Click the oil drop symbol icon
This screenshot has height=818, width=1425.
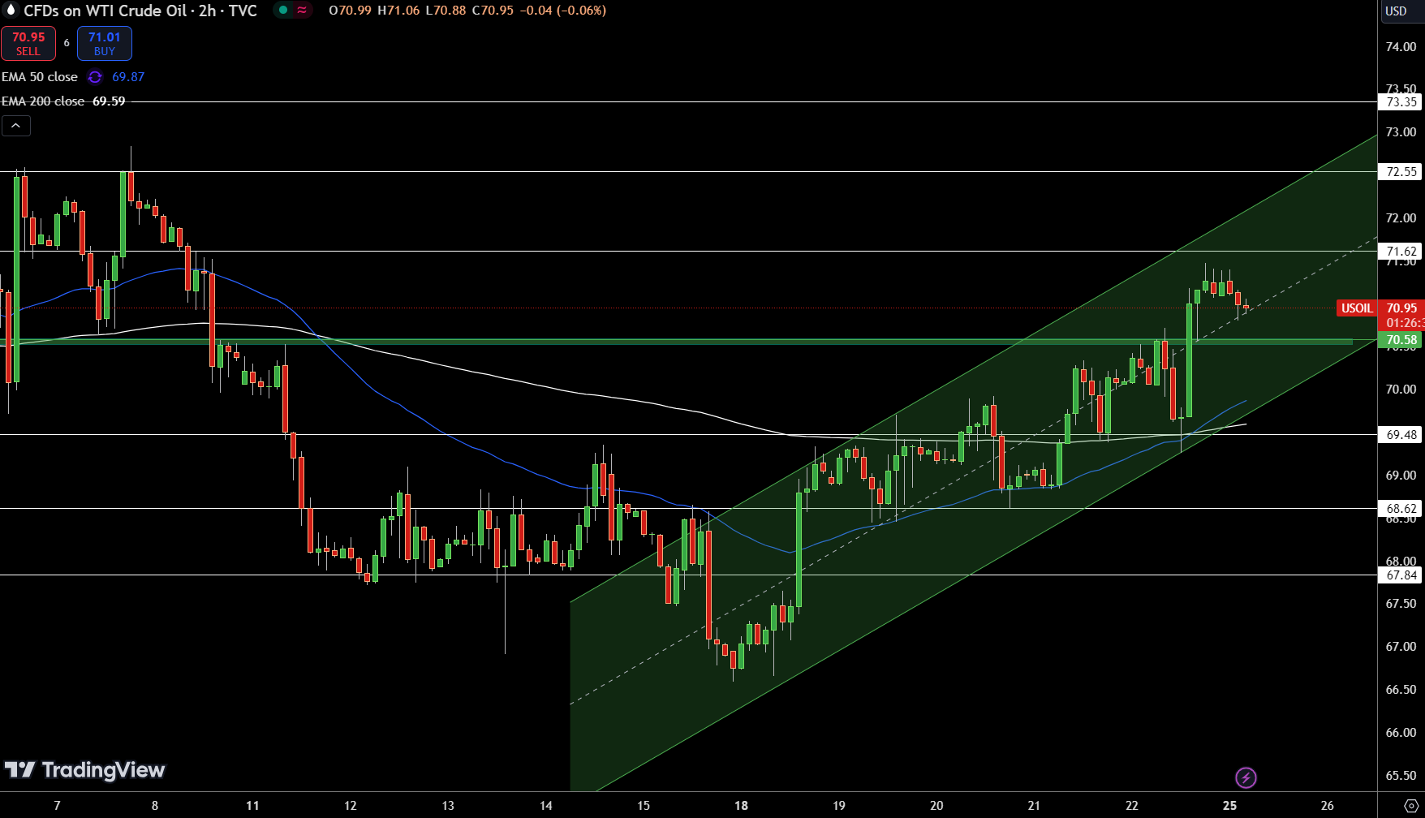tap(11, 11)
